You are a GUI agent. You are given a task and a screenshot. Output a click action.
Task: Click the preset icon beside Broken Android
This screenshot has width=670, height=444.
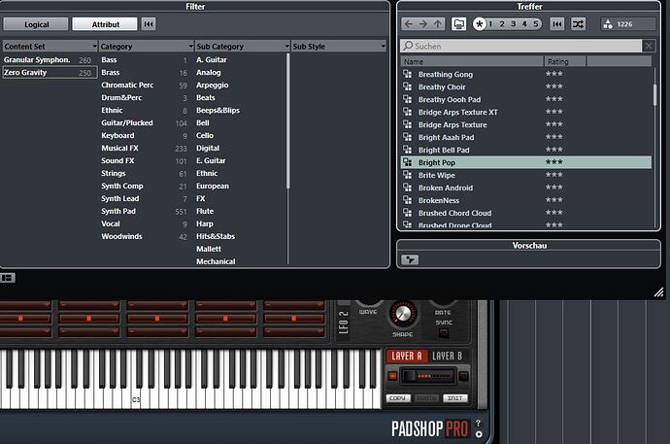tap(407, 188)
